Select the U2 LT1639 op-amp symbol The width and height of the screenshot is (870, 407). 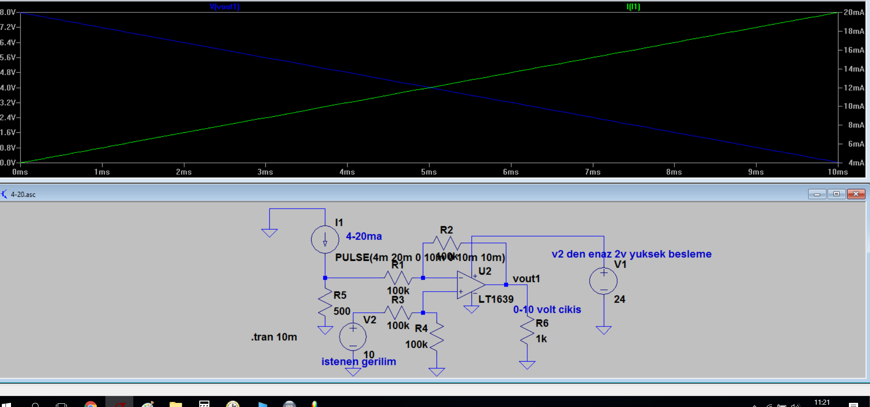click(471, 285)
